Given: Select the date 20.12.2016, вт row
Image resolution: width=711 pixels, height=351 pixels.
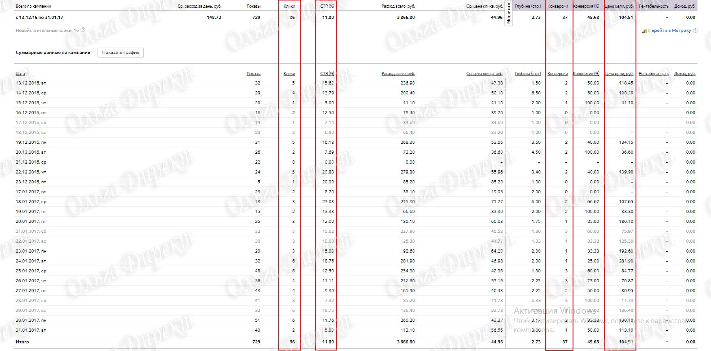Looking at the screenshot, I should coord(355,152).
